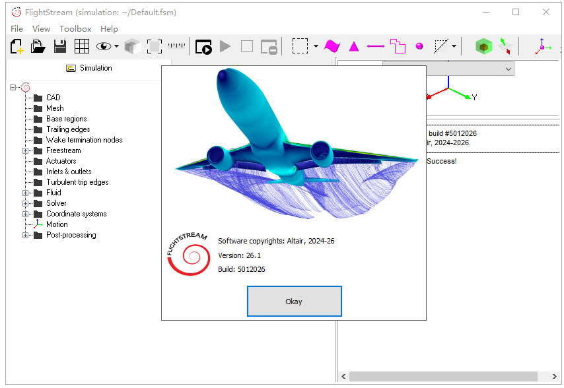Click the fit-to-view frame icon
564x388 pixels.
point(155,46)
